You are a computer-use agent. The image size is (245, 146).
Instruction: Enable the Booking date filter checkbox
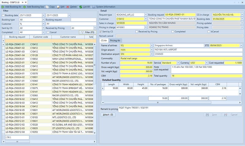click(3, 15)
